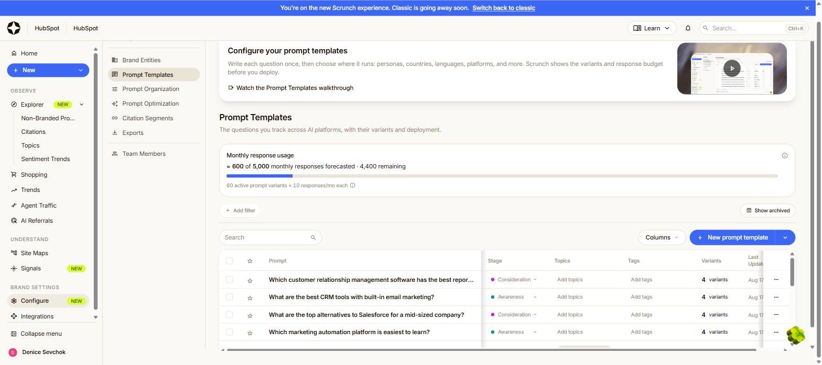Click the monthly response usage progress bar
This screenshot has width=822, height=365.
502,176
